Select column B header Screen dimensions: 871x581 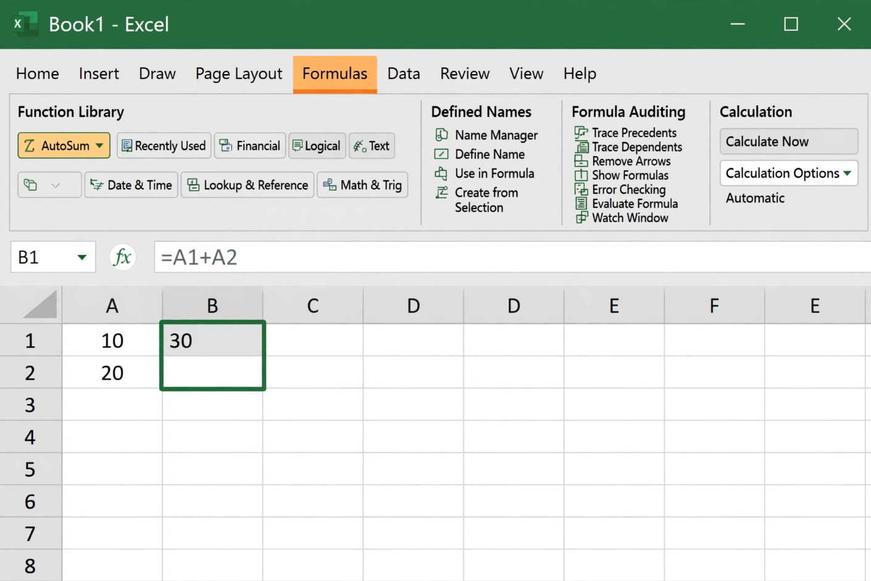pyautogui.click(x=212, y=306)
